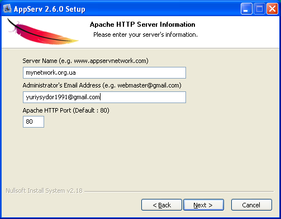Click the Nullsoft Install System v2.18 text
The width and height of the screenshot is (281, 219).
click(44, 191)
